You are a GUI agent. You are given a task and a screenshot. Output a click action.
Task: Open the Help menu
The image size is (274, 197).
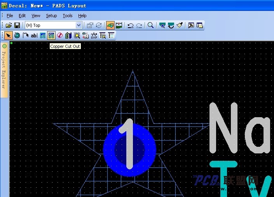pos(82,16)
